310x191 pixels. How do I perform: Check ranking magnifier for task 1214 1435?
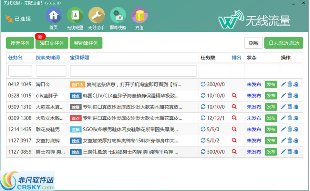tap(234, 129)
